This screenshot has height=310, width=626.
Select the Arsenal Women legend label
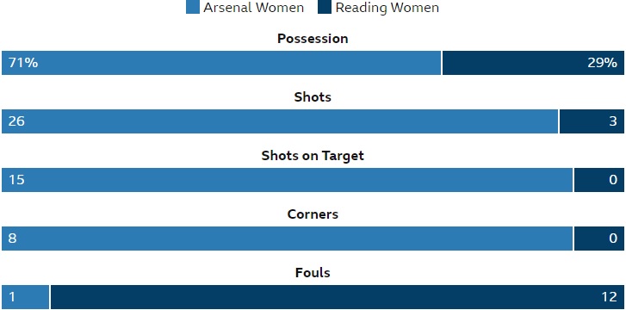point(253,8)
